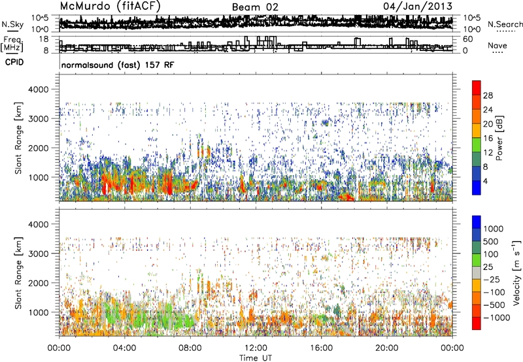Click the 'Power [dB]' colorbar label
Screen dimensions: 523x362
(499, 138)
